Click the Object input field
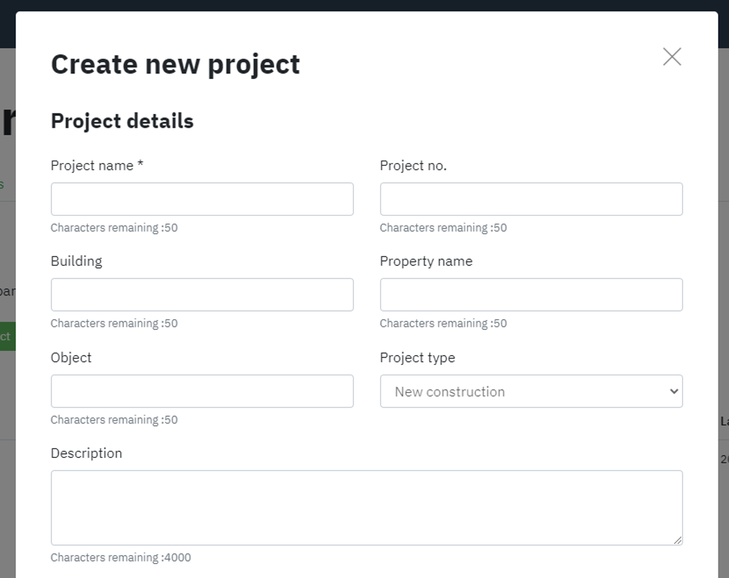The height and width of the screenshot is (578, 729). coord(202,391)
